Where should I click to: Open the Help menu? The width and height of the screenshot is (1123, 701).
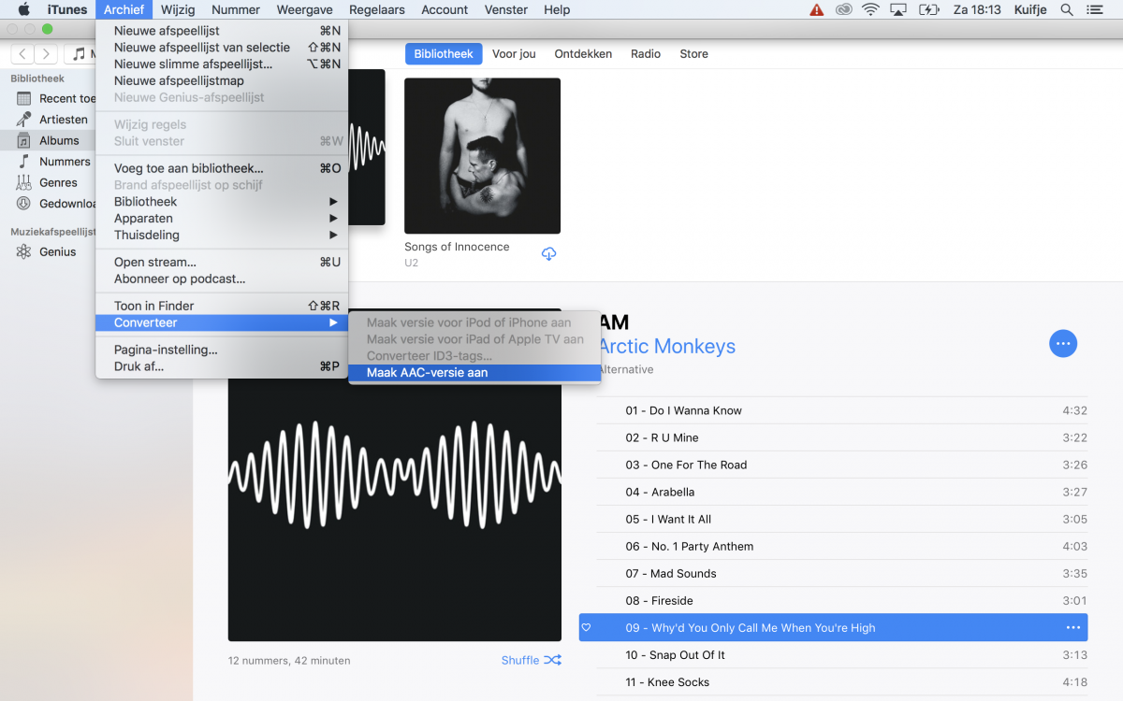(x=557, y=9)
